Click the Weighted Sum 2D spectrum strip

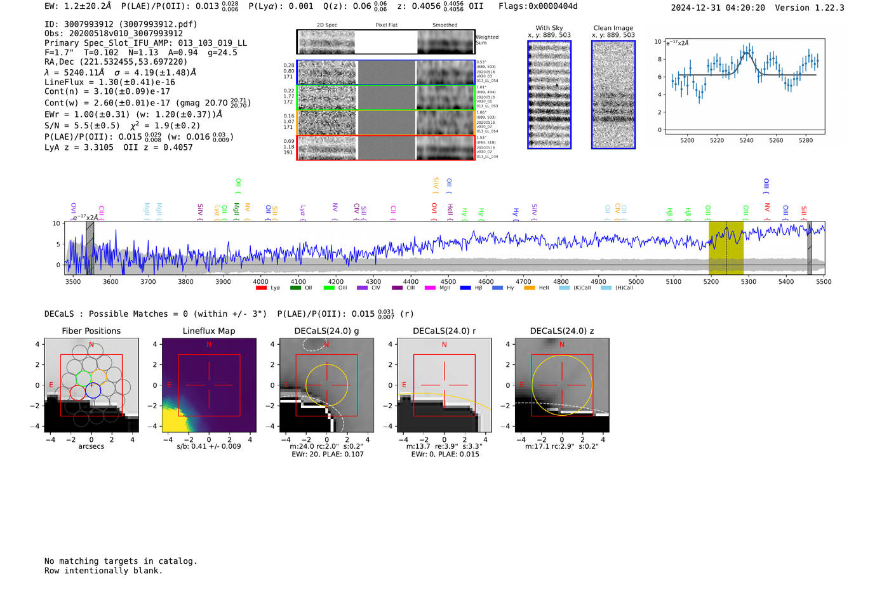click(x=386, y=42)
